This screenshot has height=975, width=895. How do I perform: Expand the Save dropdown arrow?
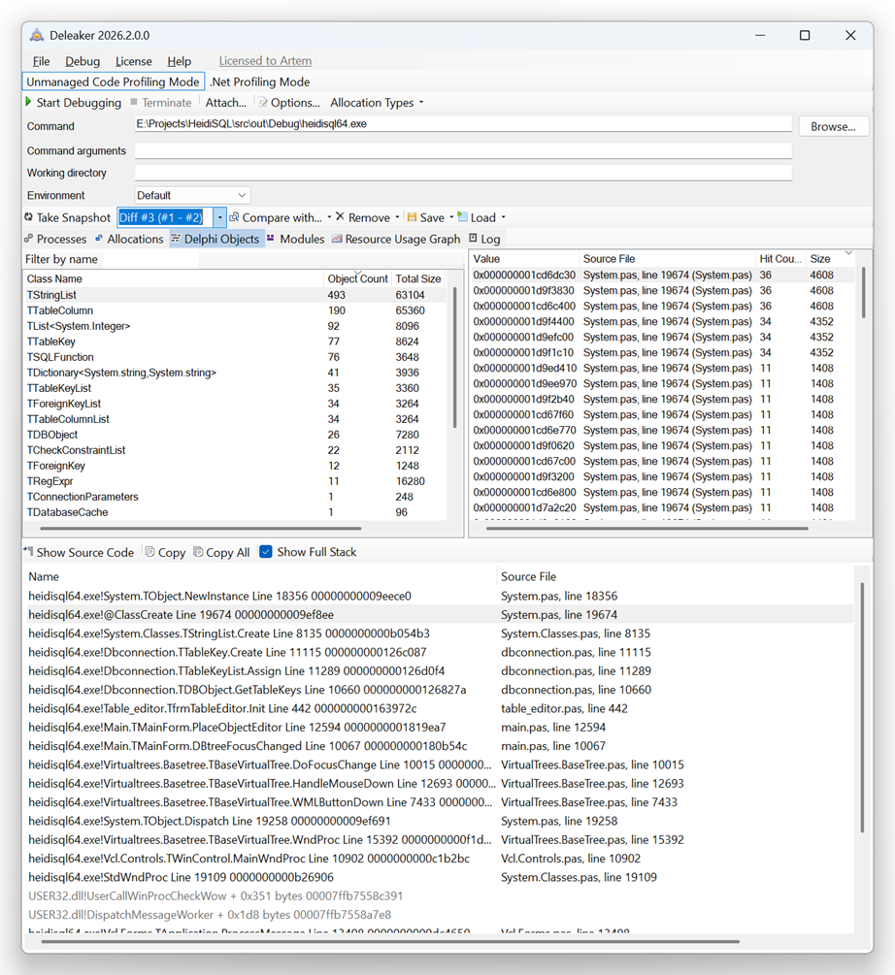tap(451, 217)
